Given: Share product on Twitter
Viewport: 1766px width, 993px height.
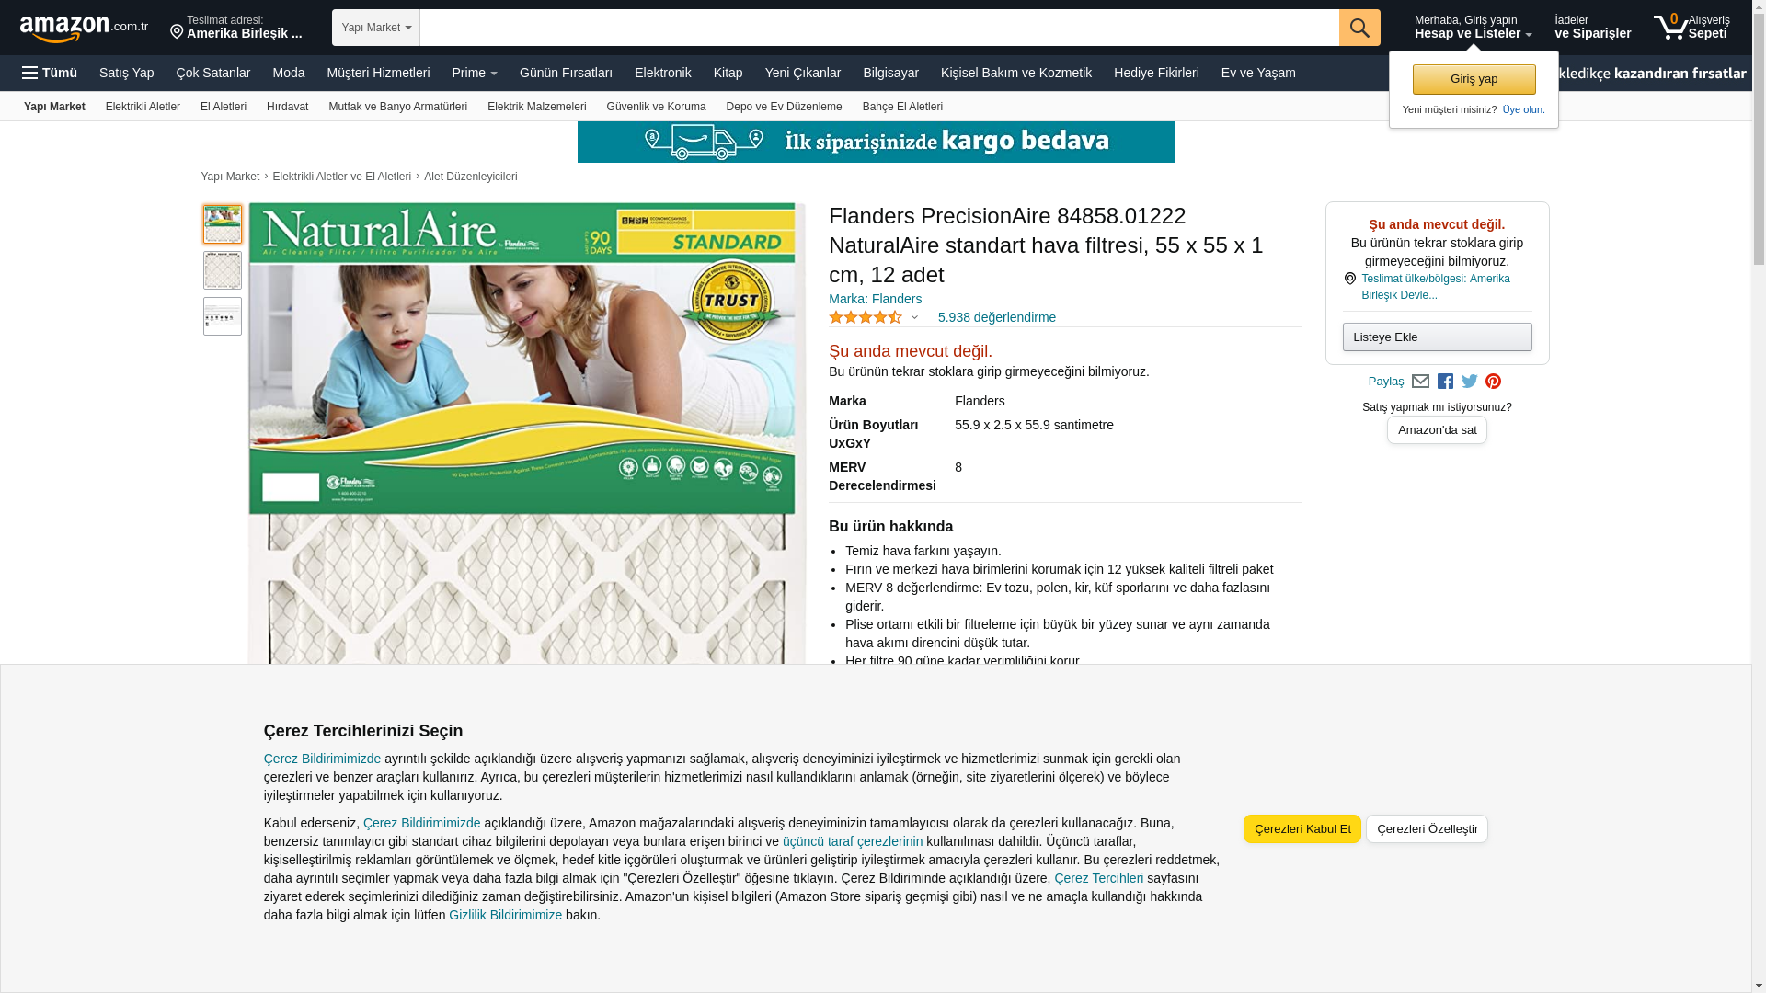Looking at the screenshot, I should pyautogui.click(x=1470, y=382).
